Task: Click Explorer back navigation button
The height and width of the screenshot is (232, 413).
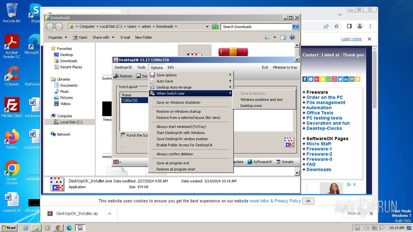Action: 50,27
